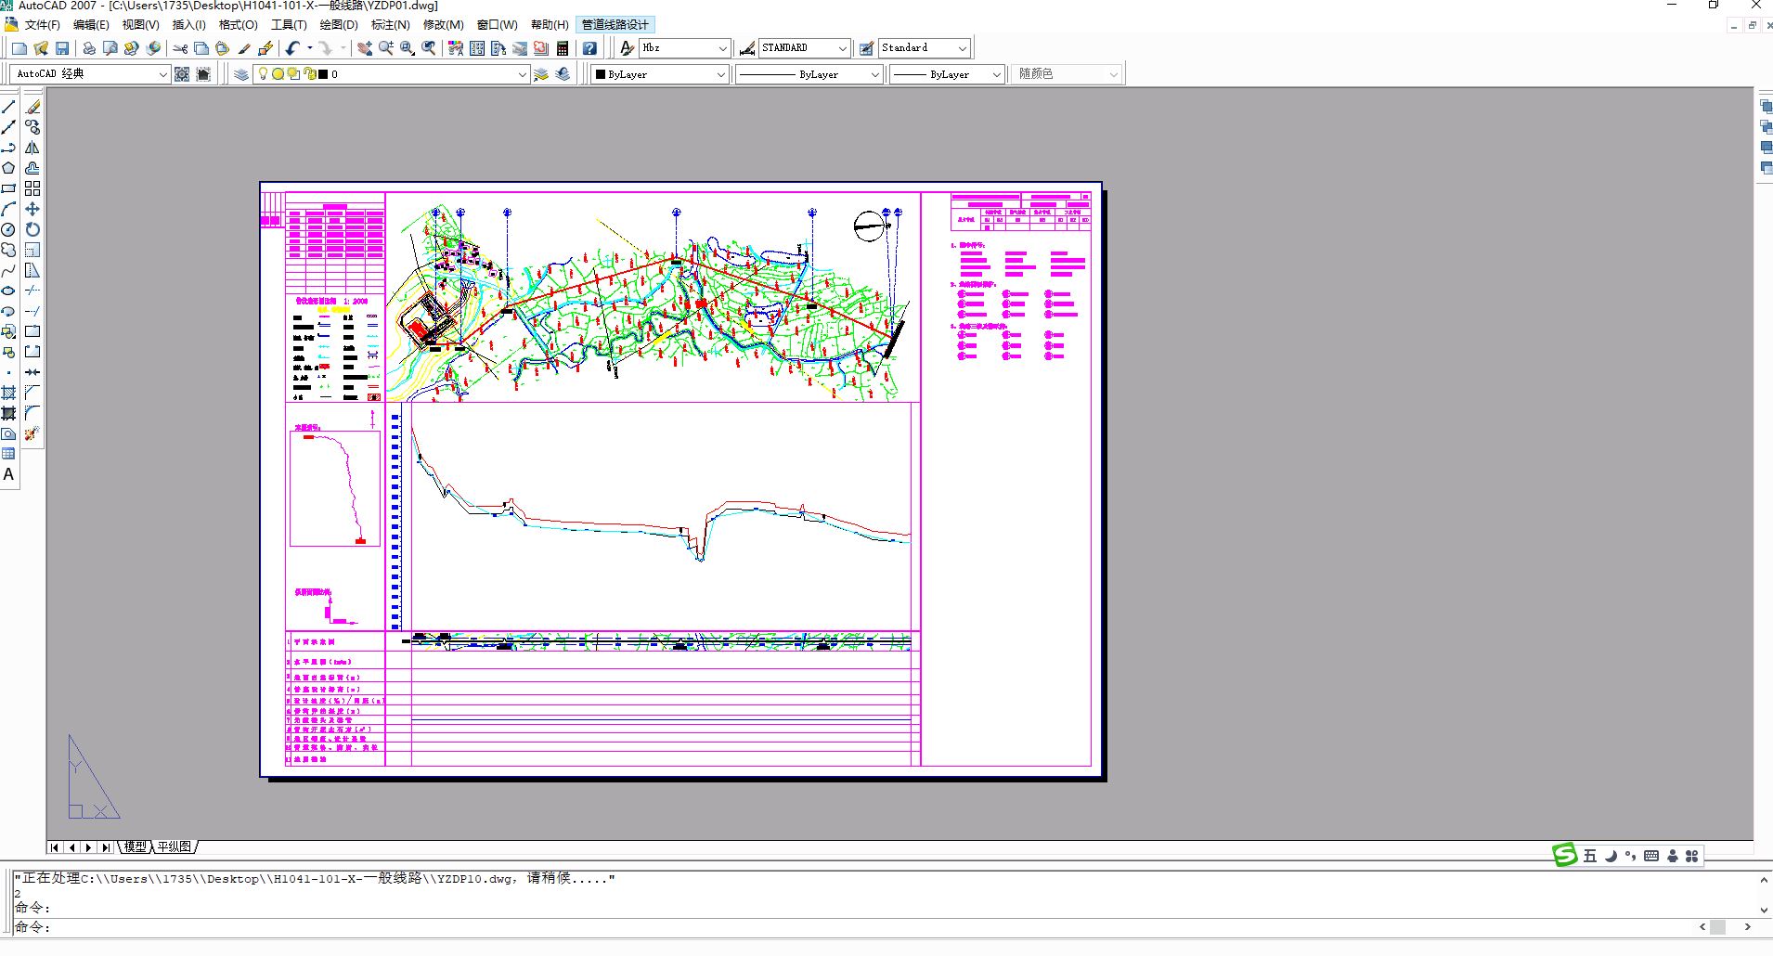Toggle layer 0 freeze sun icon

278,74
